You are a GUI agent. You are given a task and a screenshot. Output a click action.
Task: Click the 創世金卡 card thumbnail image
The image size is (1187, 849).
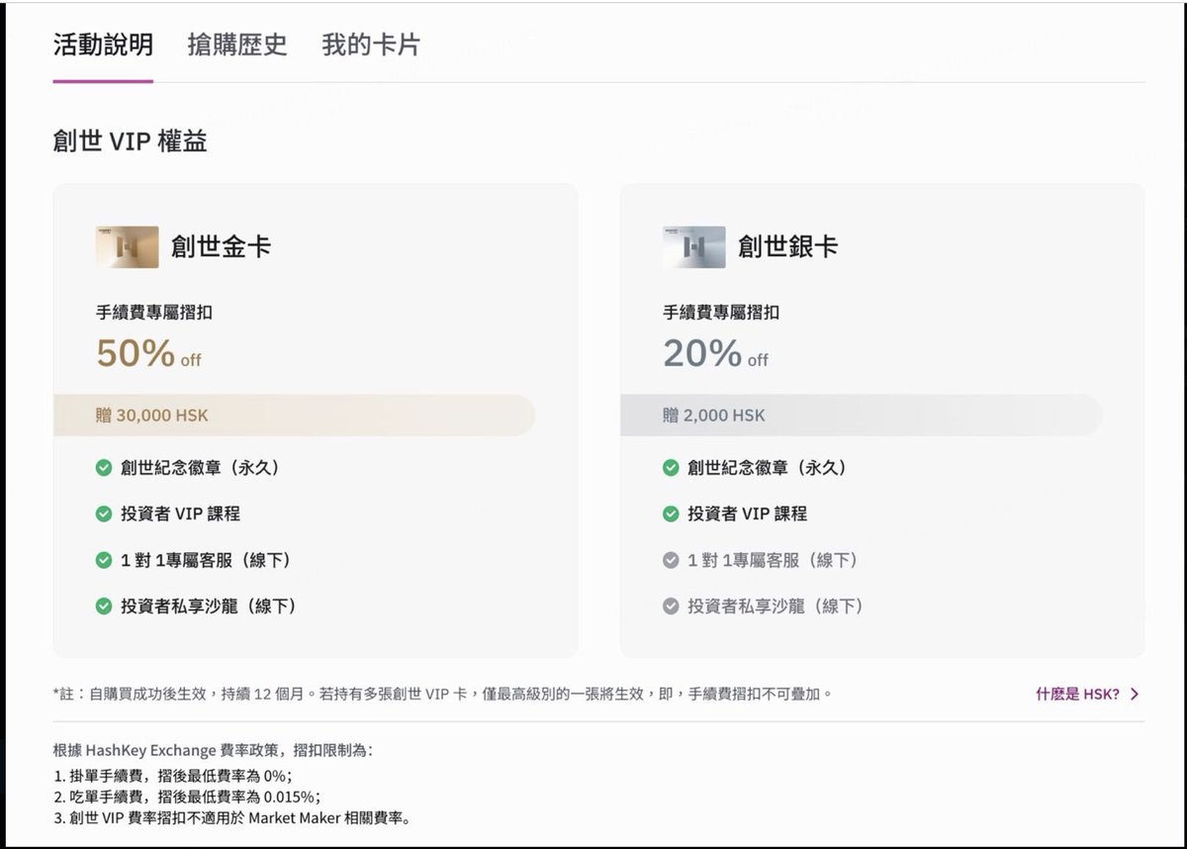point(127,247)
